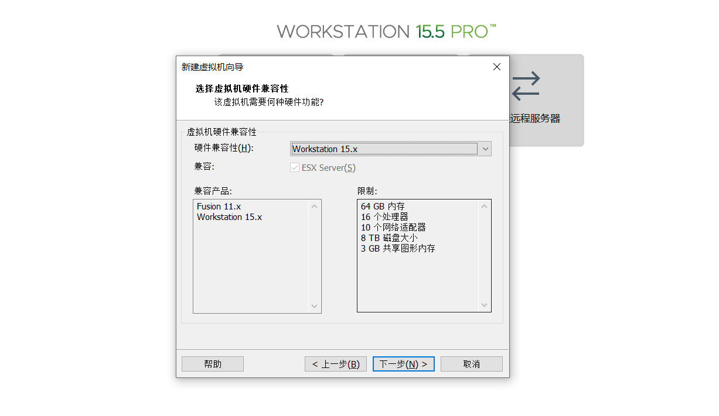Go back with 上一步(B) button

click(x=336, y=364)
